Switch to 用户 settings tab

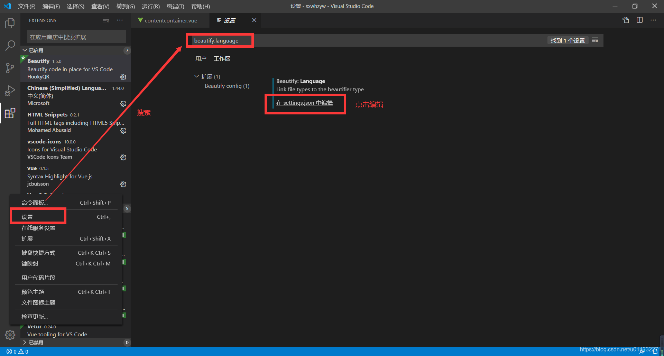201,58
